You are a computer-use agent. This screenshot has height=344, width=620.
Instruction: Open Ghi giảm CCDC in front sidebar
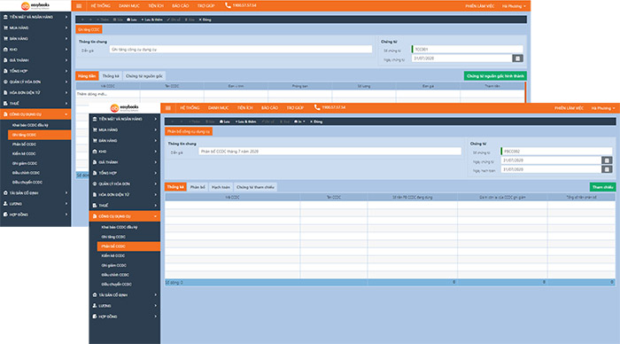click(113, 265)
